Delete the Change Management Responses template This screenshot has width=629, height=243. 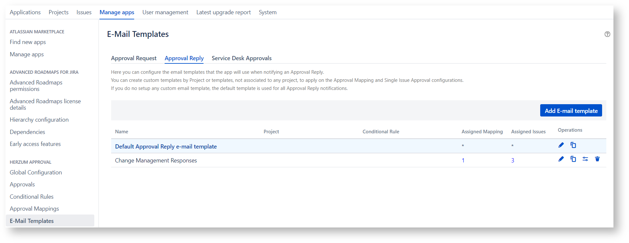click(597, 159)
